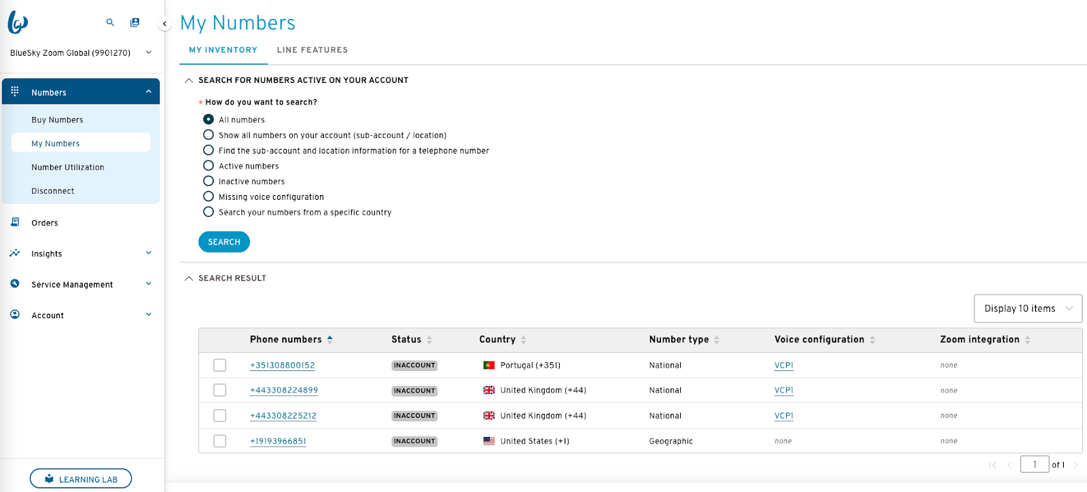Viewport: 1087px width, 492px height.
Task: Click the page number input field
Action: tap(1035, 464)
